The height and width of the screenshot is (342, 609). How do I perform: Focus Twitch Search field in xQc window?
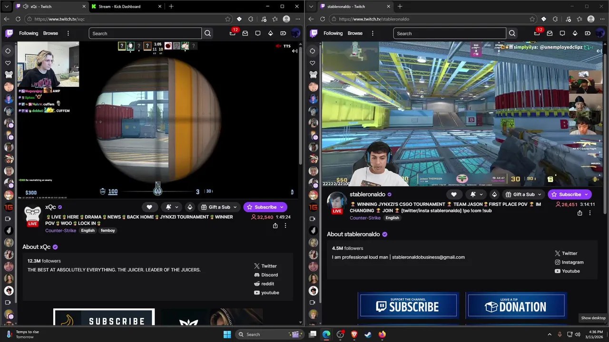click(x=145, y=33)
